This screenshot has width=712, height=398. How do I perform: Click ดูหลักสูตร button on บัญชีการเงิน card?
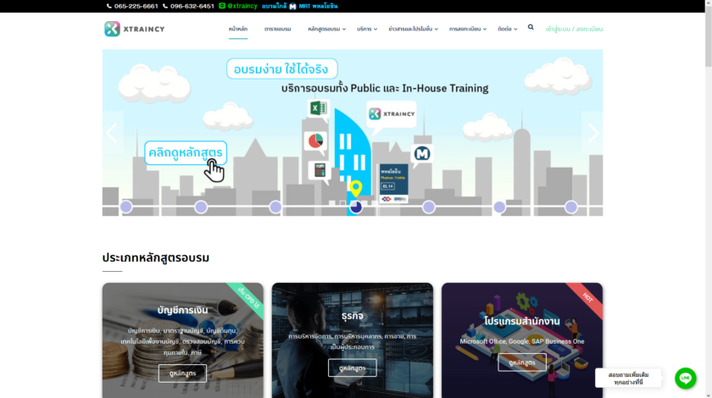182,373
